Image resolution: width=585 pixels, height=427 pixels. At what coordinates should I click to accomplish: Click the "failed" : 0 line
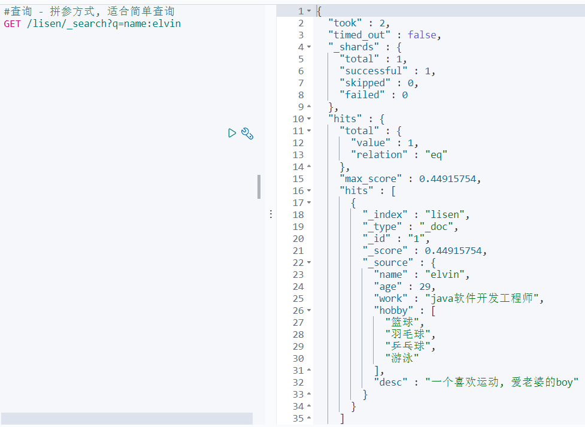tap(374, 95)
